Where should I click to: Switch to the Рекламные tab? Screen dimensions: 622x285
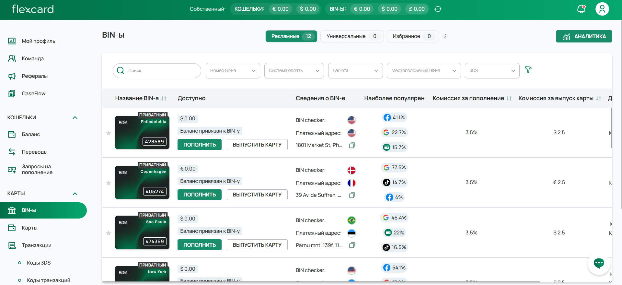tap(291, 36)
